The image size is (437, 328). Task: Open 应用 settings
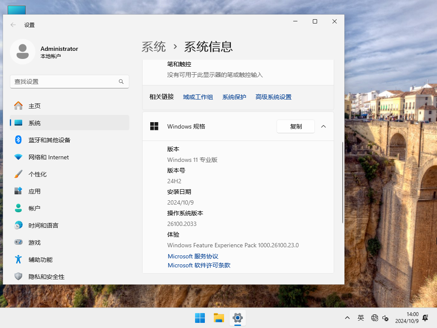click(35, 191)
